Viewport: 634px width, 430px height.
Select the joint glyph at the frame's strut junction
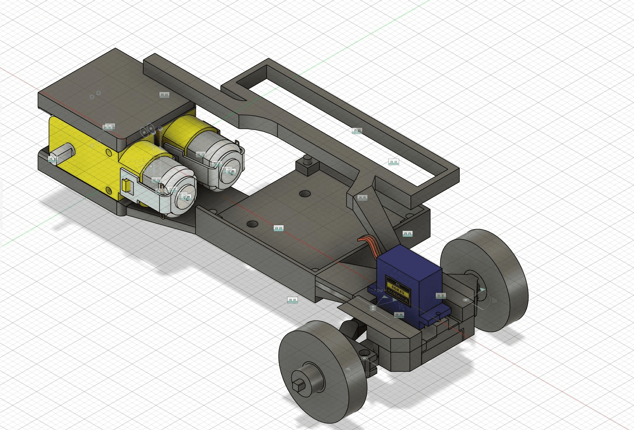(x=362, y=198)
